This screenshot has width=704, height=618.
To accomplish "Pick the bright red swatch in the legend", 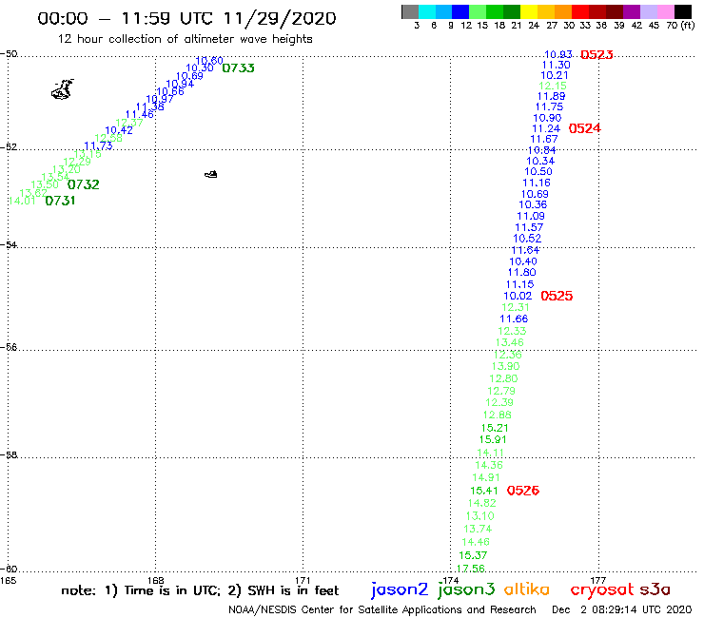I will click(x=580, y=11).
